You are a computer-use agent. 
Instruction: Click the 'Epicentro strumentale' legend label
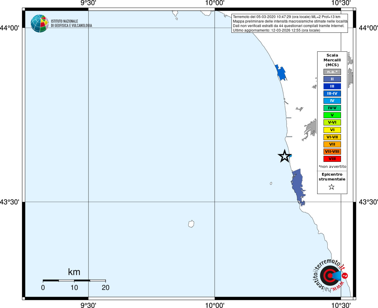(x=332, y=177)
